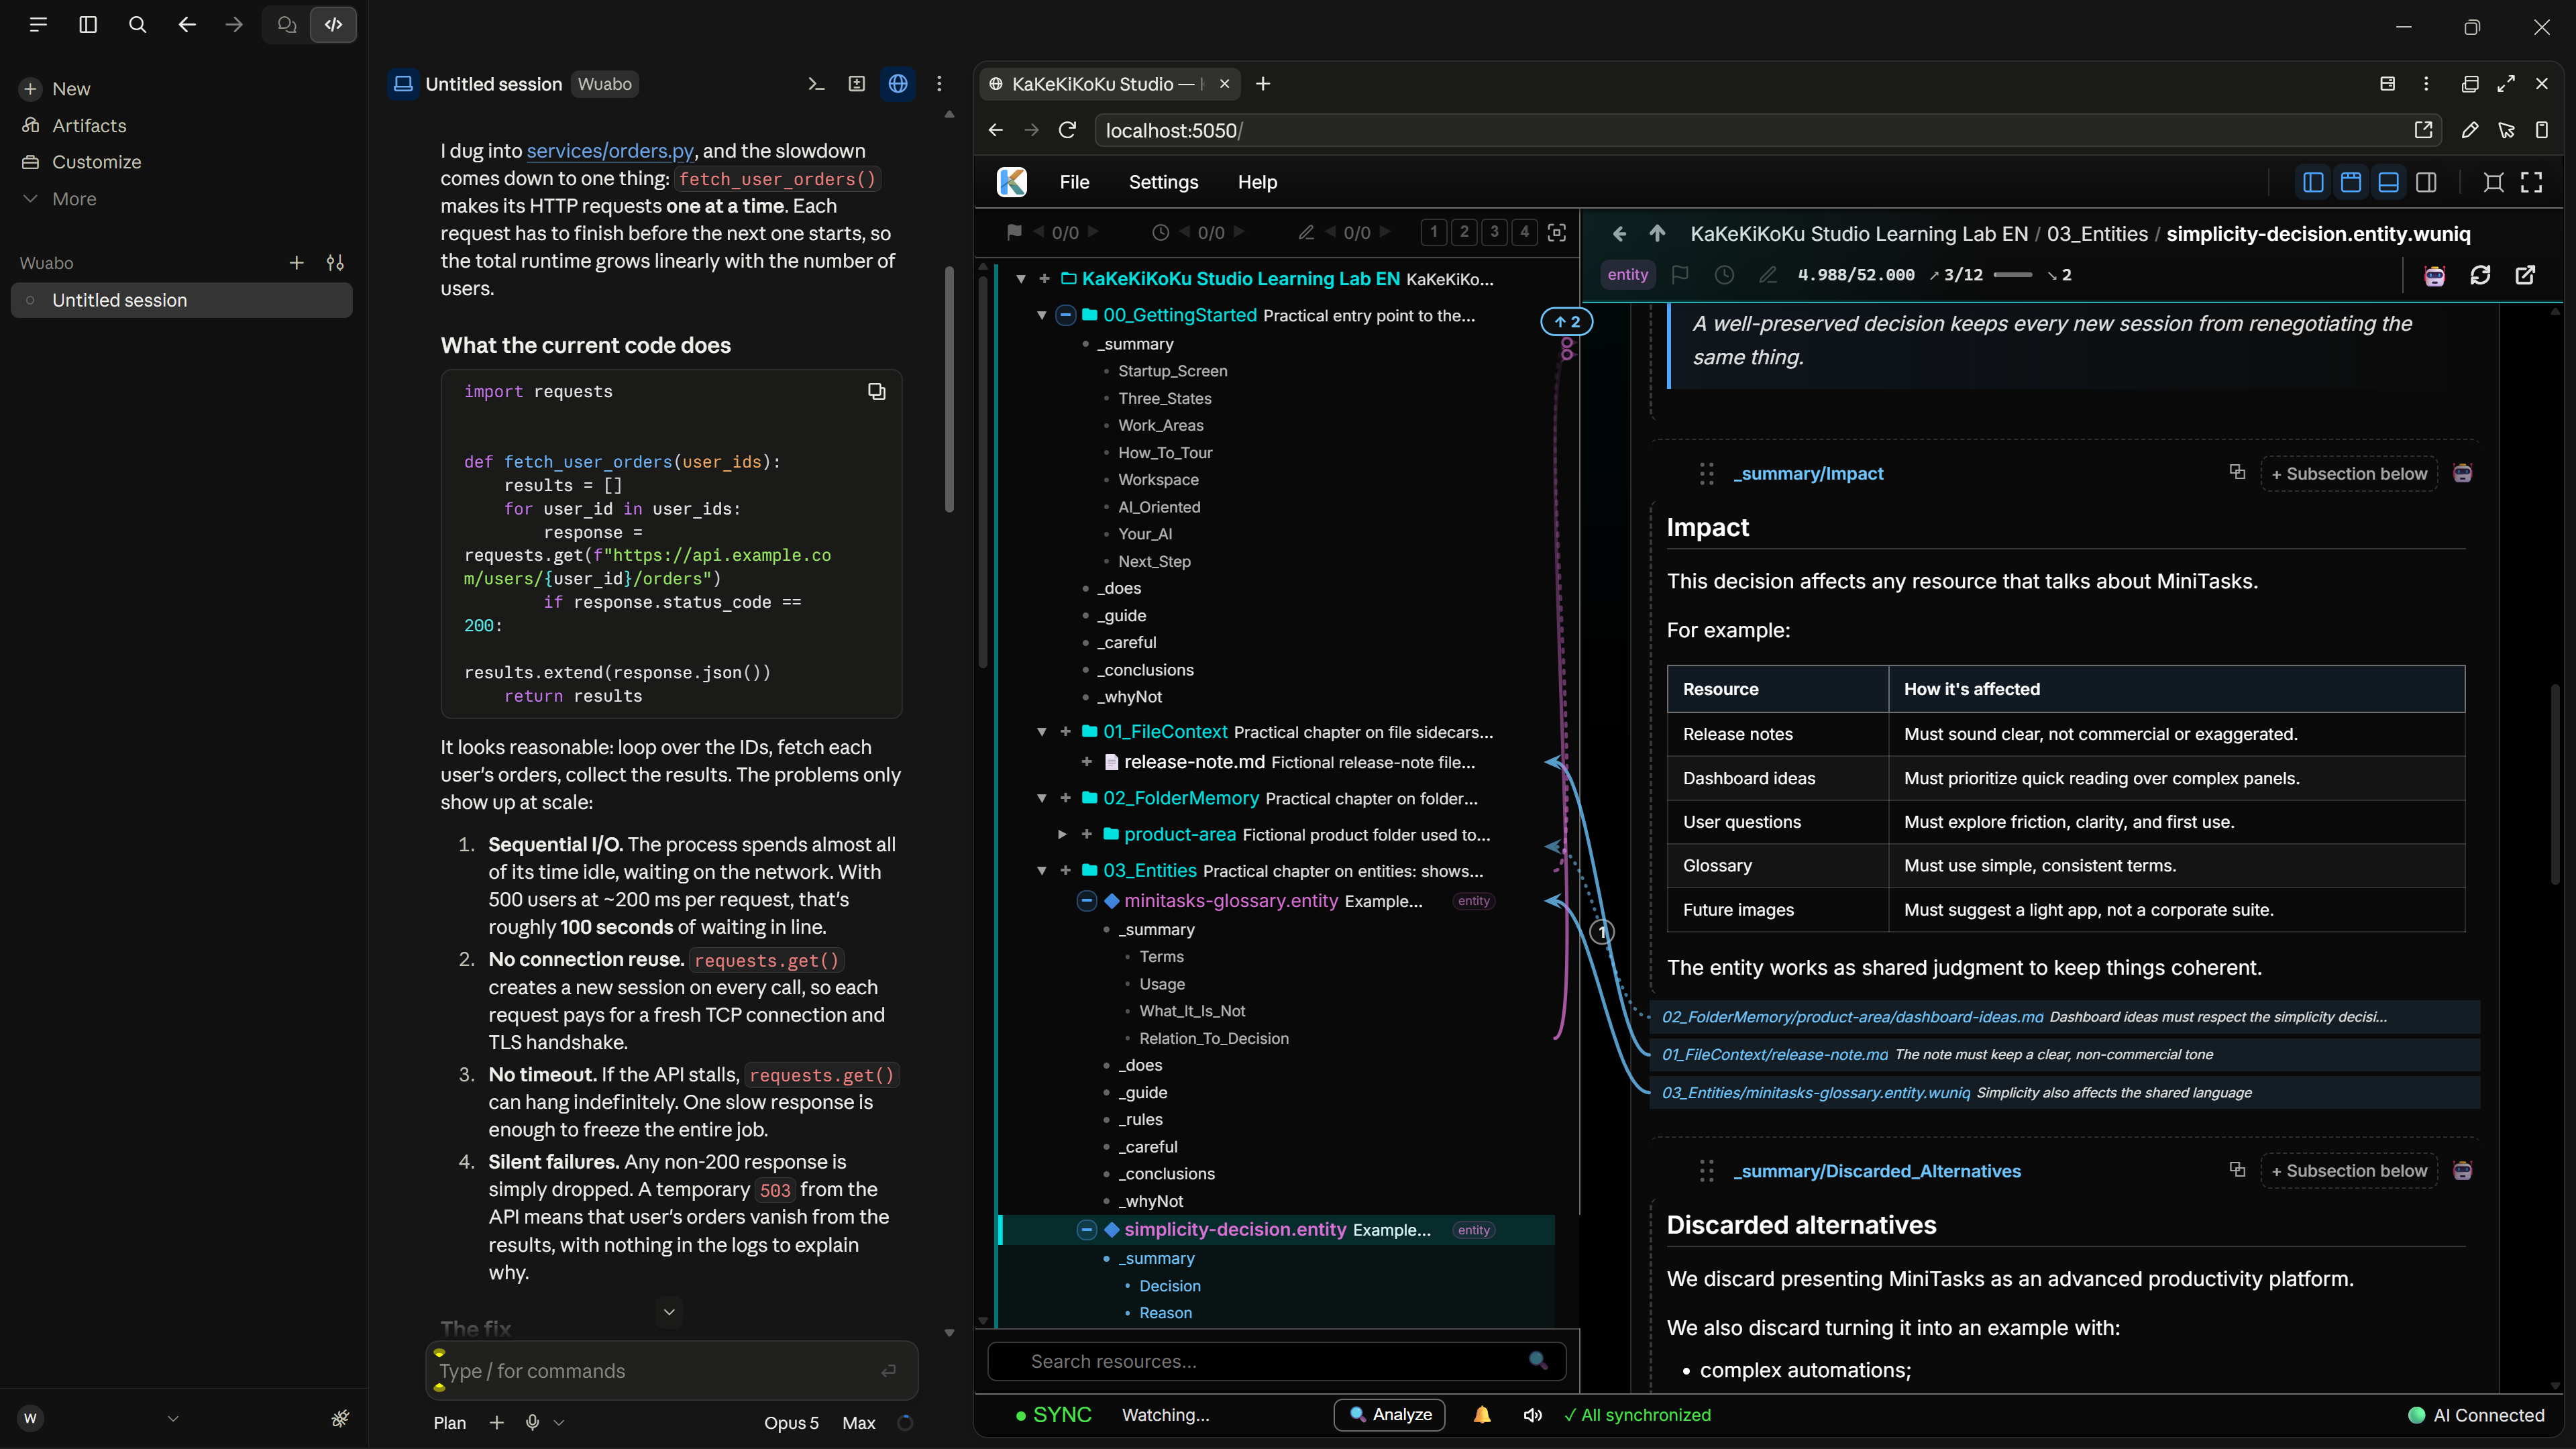Open Customize in left sidebar
The image size is (2576, 1449).
tap(96, 162)
